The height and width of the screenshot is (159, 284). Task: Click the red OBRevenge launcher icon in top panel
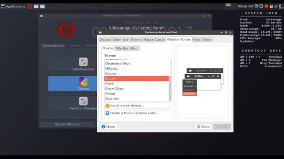(x=30, y=7)
